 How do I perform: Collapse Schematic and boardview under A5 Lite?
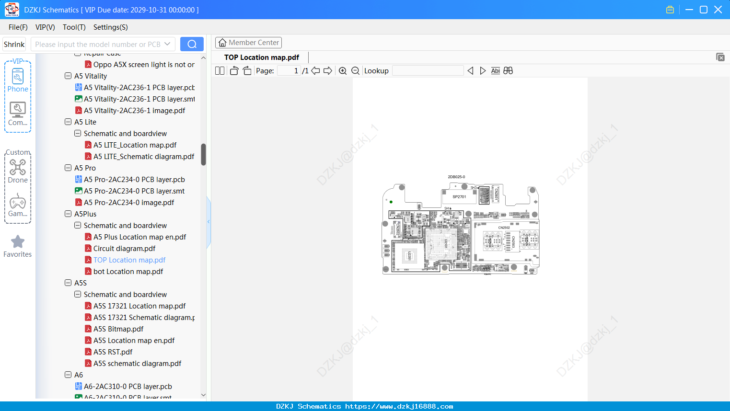pos(78,134)
